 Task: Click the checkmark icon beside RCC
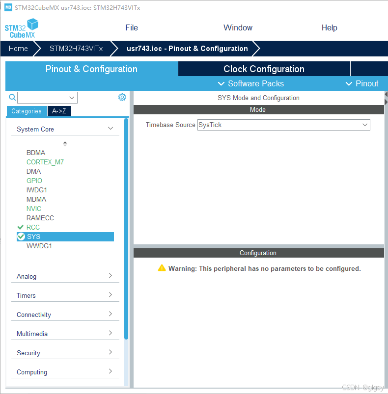pos(20,227)
